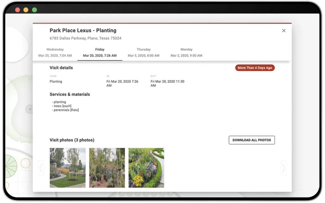
Task: Open the second photo of nursery trees
Action: pos(107,168)
